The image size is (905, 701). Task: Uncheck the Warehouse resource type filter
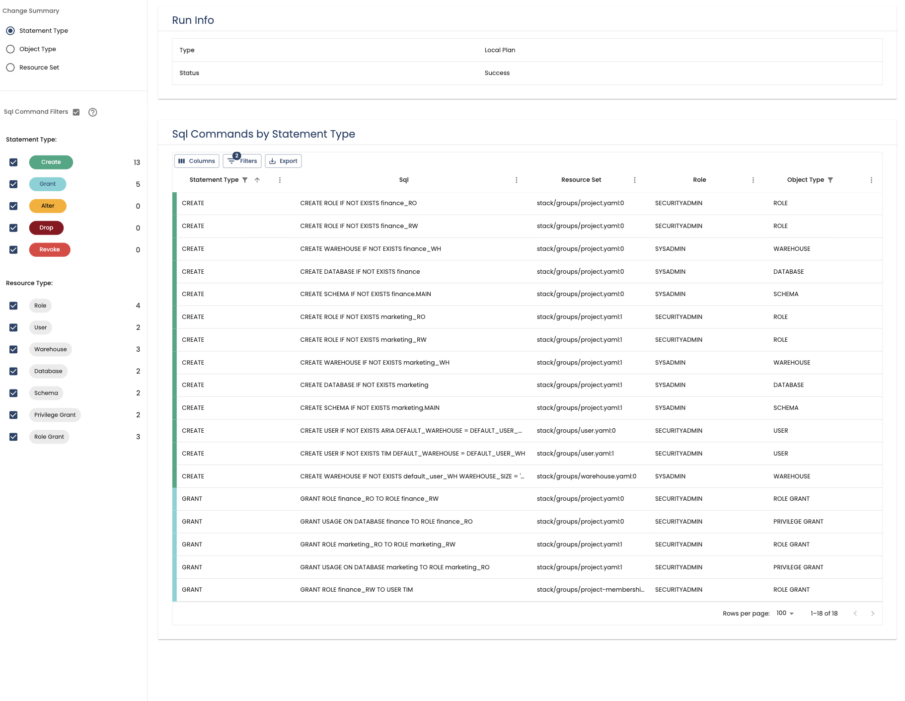pyautogui.click(x=13, y=349)
